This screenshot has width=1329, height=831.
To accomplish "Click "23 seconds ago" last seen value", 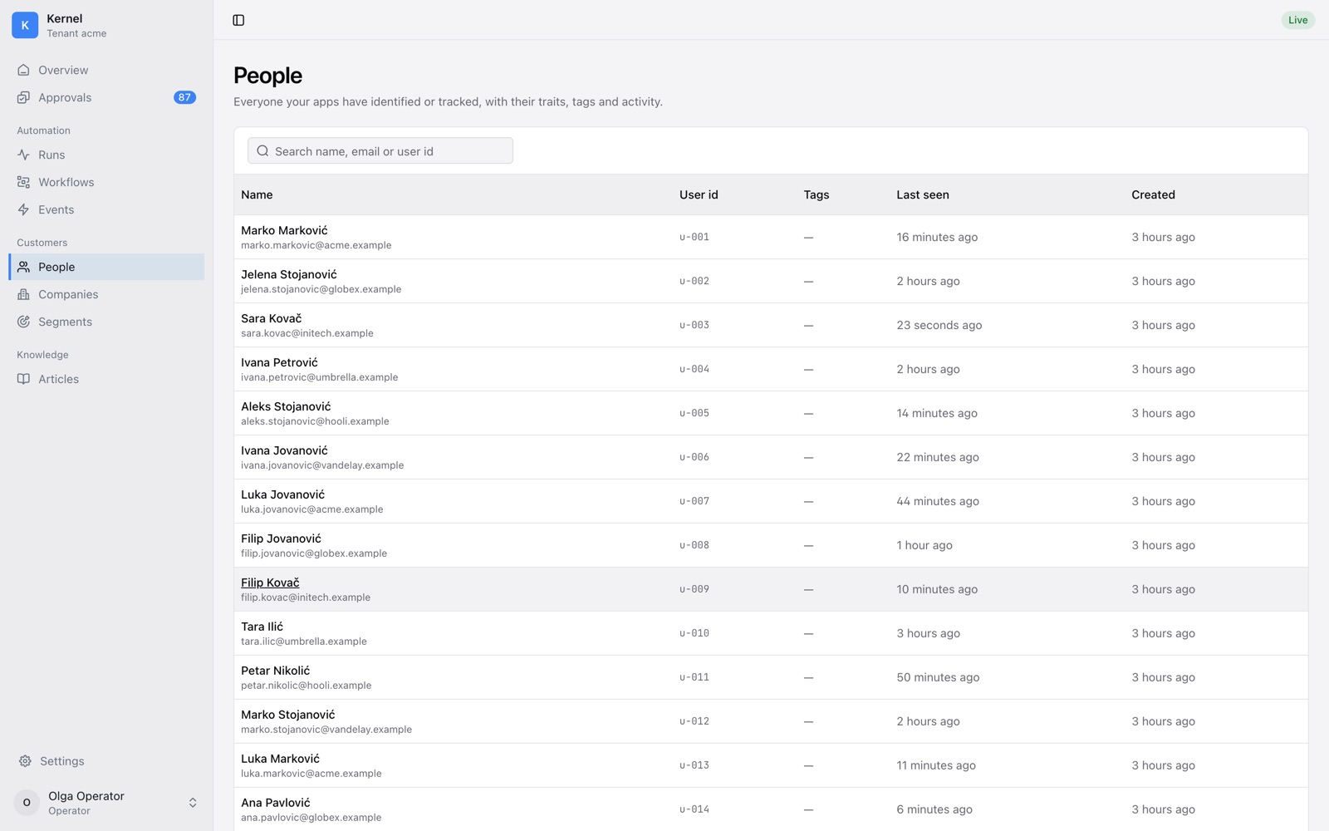I will pyautogui.click(x=939, y=325).
